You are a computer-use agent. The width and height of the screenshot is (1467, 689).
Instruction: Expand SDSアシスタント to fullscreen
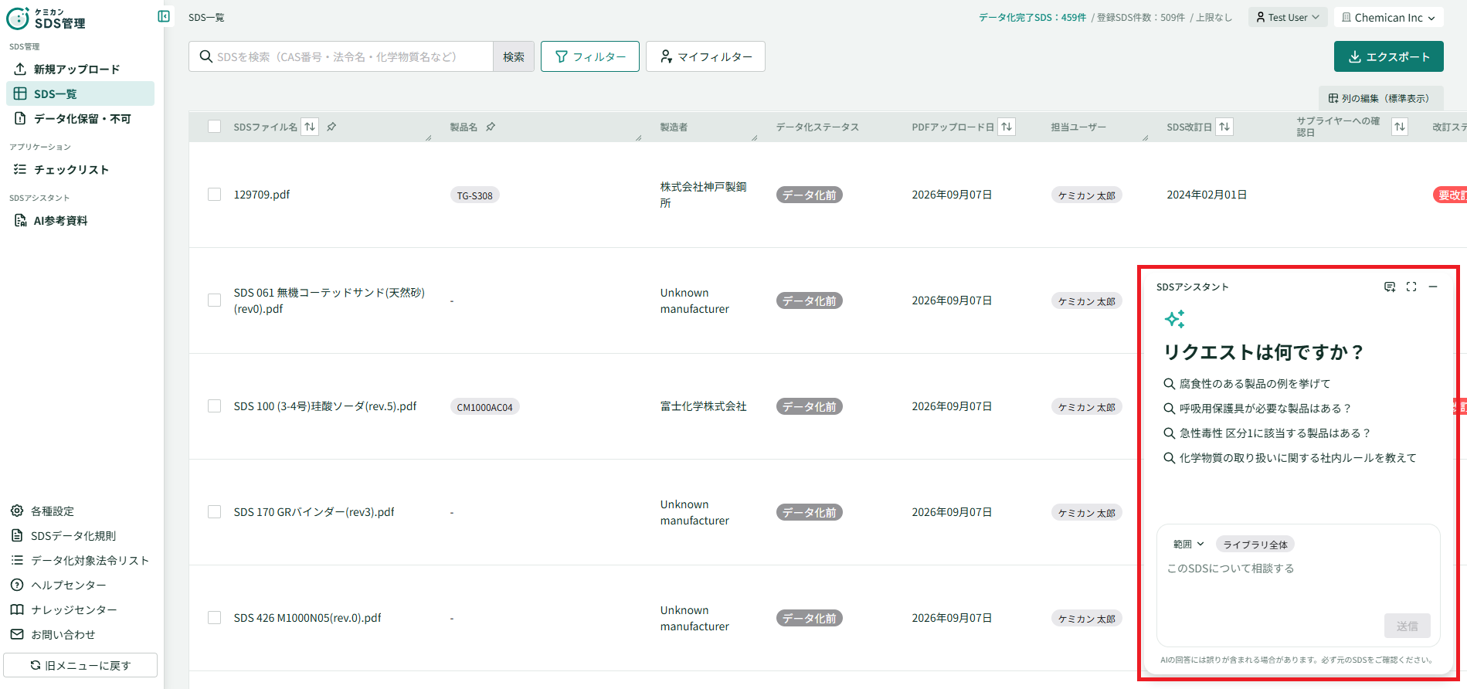[1411, 287]
